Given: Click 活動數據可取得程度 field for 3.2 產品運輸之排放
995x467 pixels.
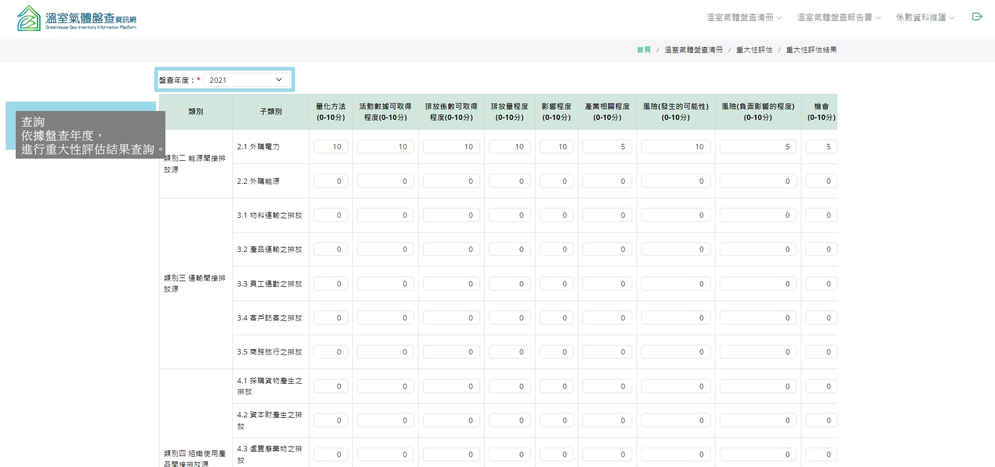Looking at the screenshot, I should tap(385, 249).
